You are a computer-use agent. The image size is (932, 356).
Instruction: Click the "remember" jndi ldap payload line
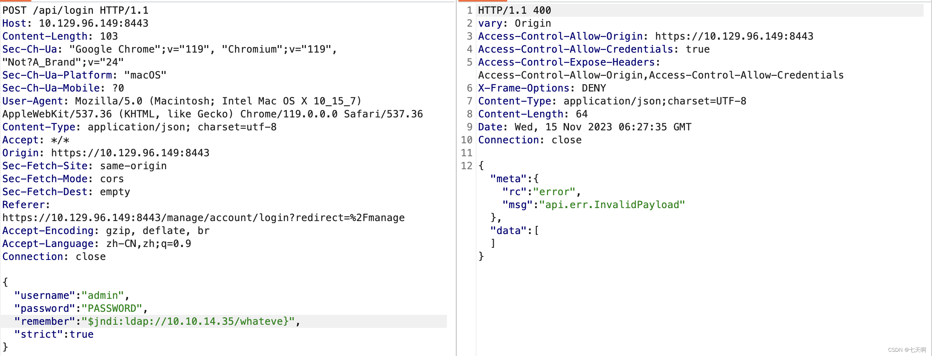pyautogui.click(x=157, y=321)
